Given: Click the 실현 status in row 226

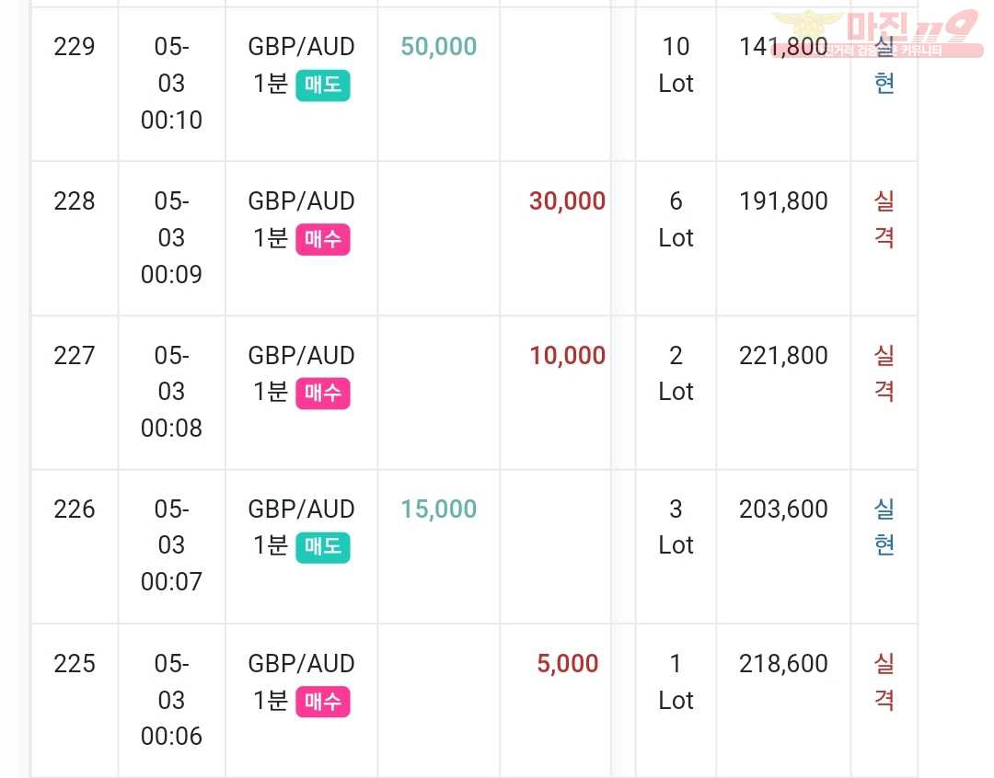Looking at the screenshot, I should 884,526.
